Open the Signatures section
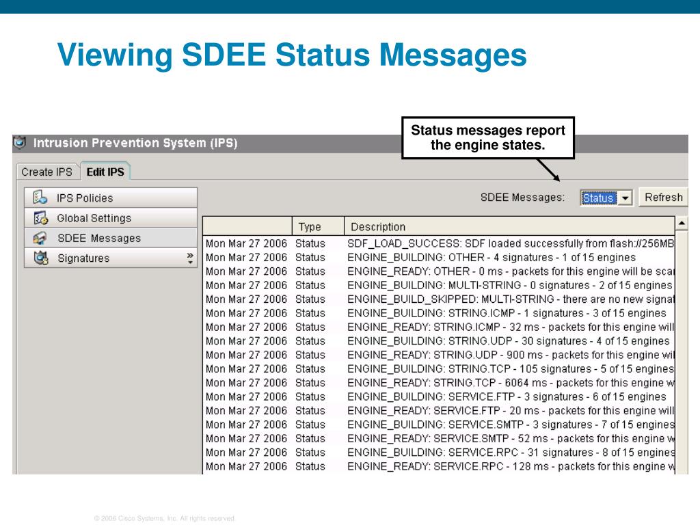This screenshot has height=525, width=700. click(111, 258)
